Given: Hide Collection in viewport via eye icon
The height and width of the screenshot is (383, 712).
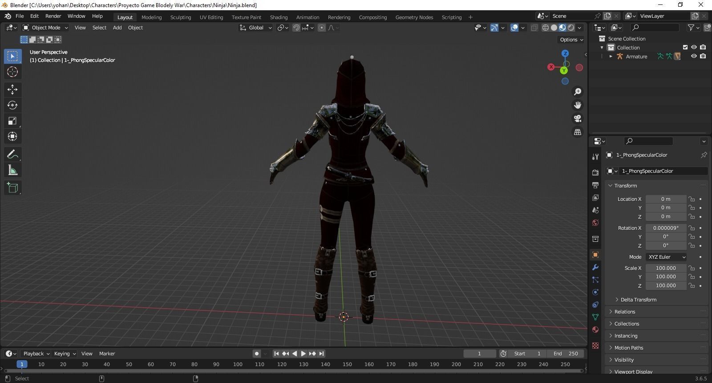Looking at the screenshot, I should (694, 47).
